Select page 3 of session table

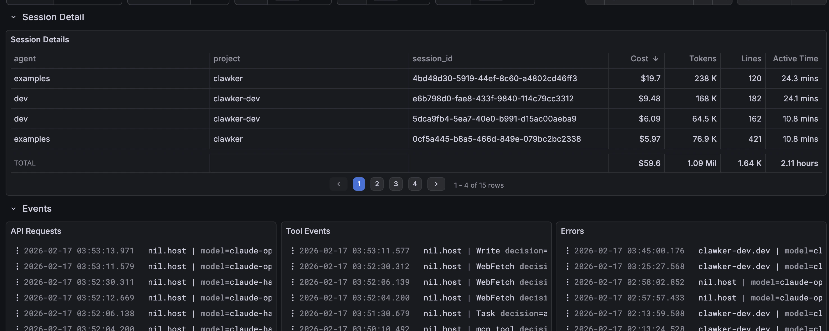[396, 184]
